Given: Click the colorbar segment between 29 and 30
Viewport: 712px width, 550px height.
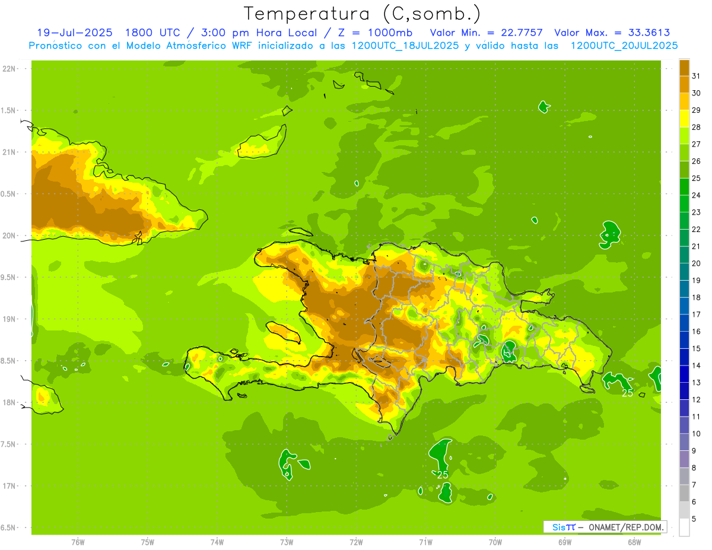Looking at the screenshot, I should coord(684,101).
